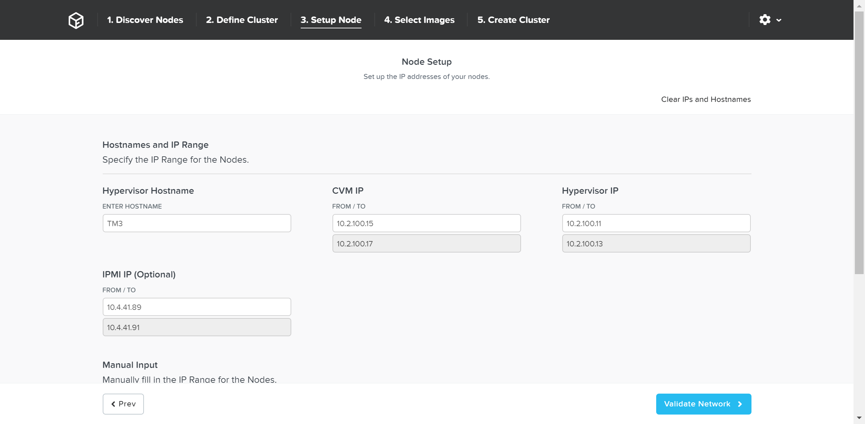The height and width of the screenshot is (424, 865).
Task: Select the 3. Setup Node tab
Action: (331, 20)
